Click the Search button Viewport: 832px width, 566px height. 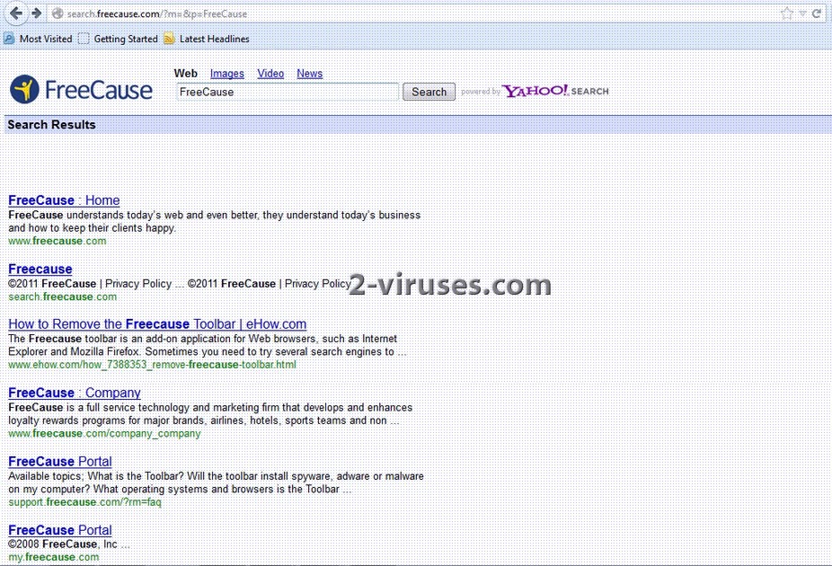[429, 92]
